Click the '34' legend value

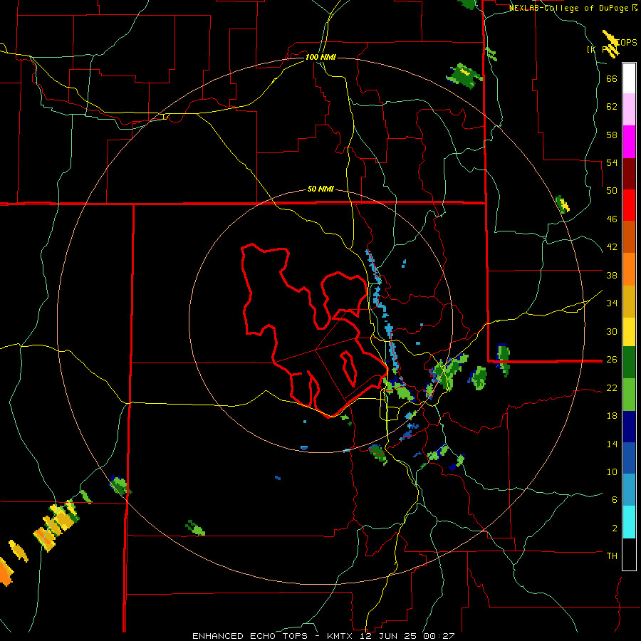pos(612,303)
